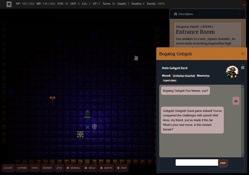Click the green X marker tile
The image size is (249, 175).
(x=87, y=127)
